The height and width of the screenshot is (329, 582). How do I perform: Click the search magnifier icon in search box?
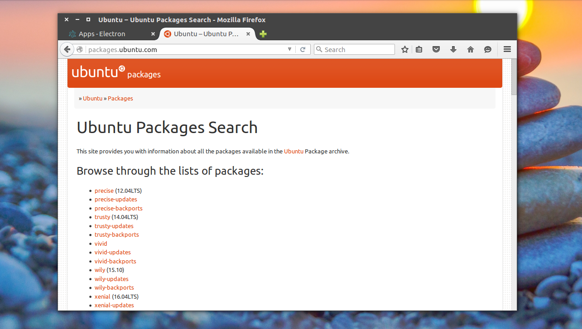tap(319, 49)
